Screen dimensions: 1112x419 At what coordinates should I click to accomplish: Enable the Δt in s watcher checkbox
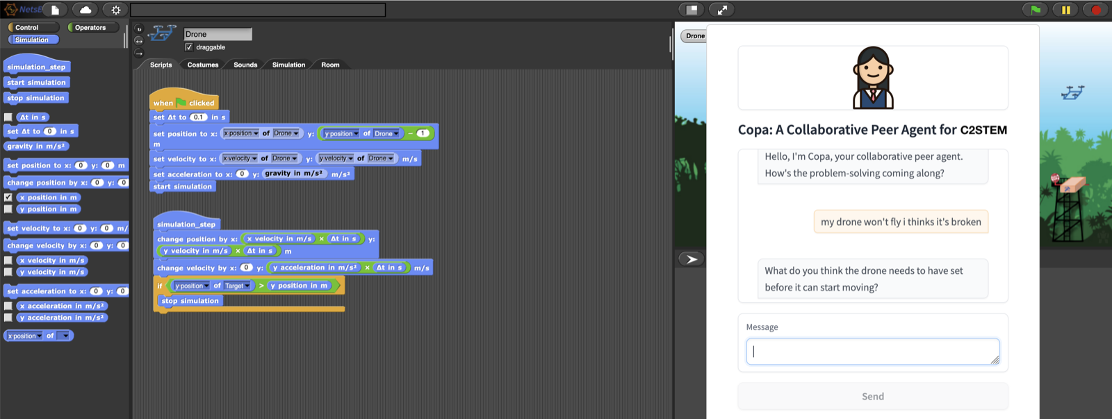pos(8,117)
